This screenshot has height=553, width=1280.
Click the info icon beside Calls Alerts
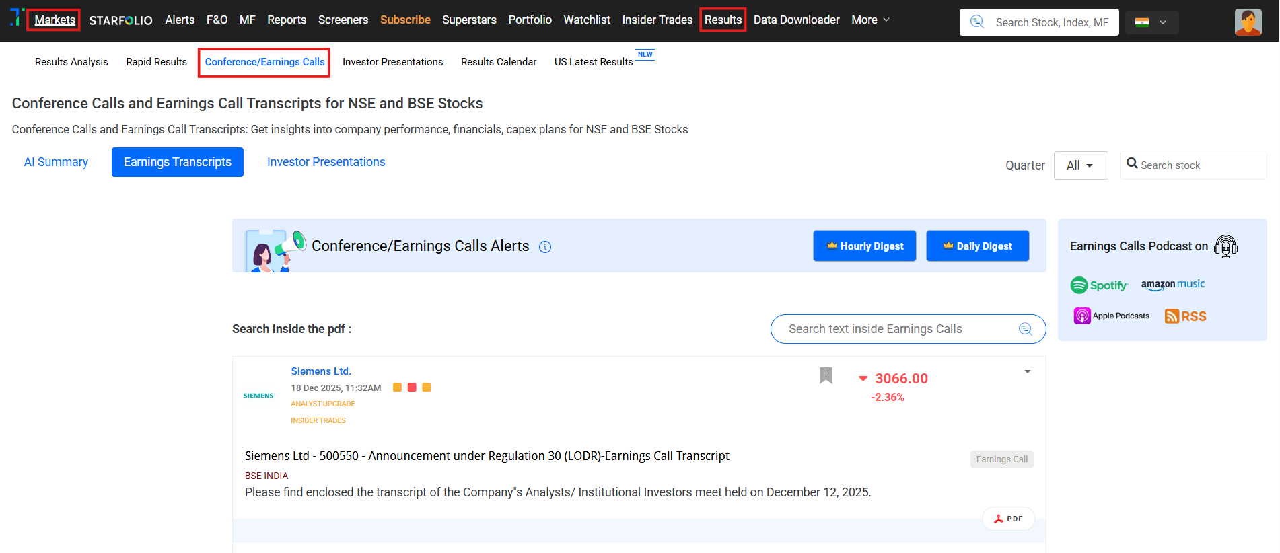(x=545, y=247)
